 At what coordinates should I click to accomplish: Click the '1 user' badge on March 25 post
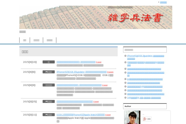[96, 101]
